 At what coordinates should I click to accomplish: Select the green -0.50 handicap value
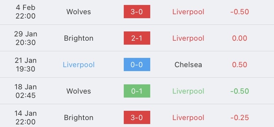click(x=240, y=91)
